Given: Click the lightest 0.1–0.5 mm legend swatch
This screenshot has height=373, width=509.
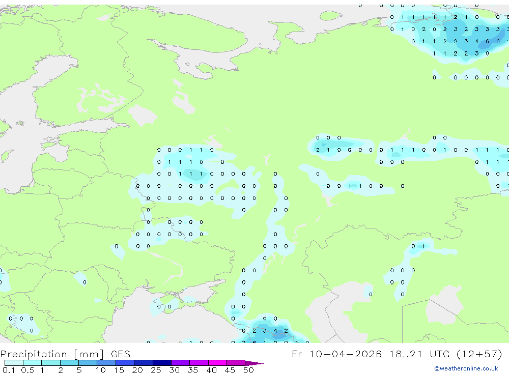Looking at the screenshot, I should click(14, 363).
